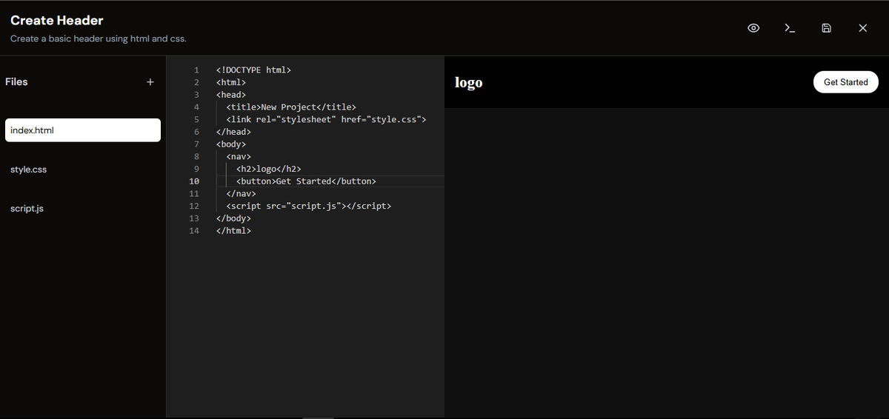The image size is (889, 419).
Task: Click line number 10 in gutter
Action: 194,181
